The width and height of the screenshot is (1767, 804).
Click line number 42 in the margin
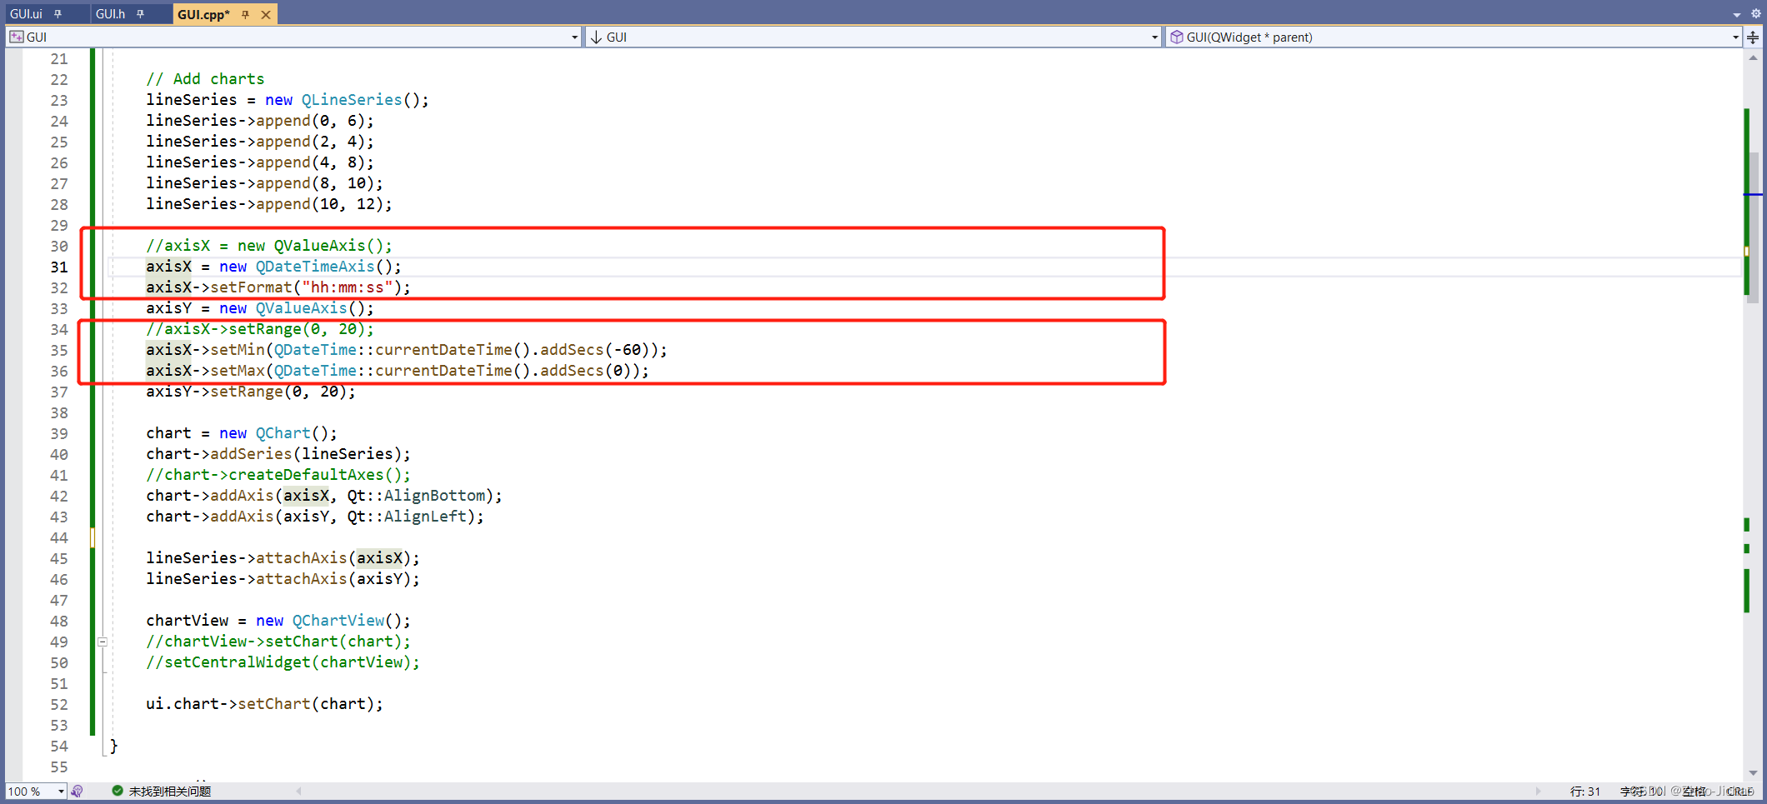tap(58, 496)
